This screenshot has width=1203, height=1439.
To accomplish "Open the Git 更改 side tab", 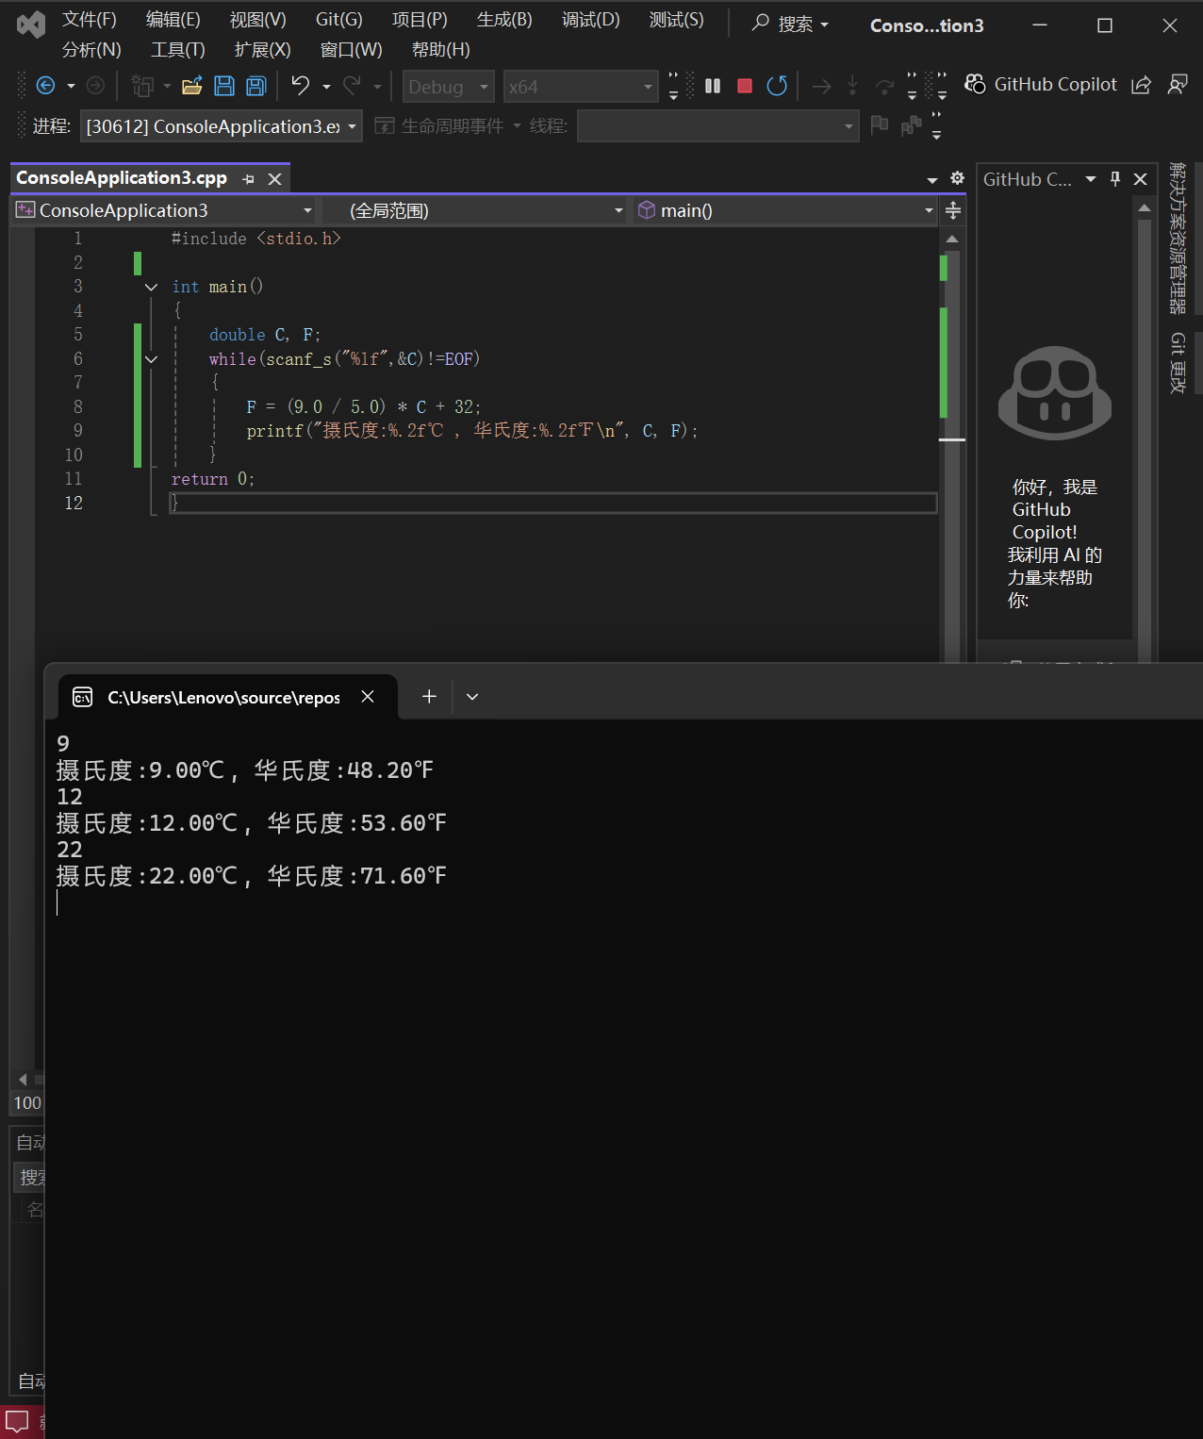I will 1178,362.
